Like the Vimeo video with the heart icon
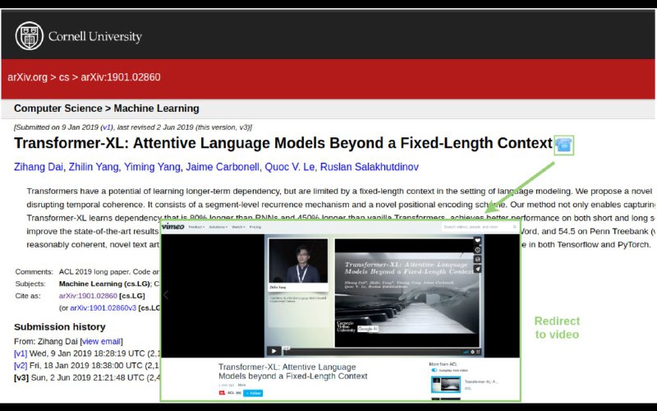This screenshot has height=411, width=657. [477, 241]
